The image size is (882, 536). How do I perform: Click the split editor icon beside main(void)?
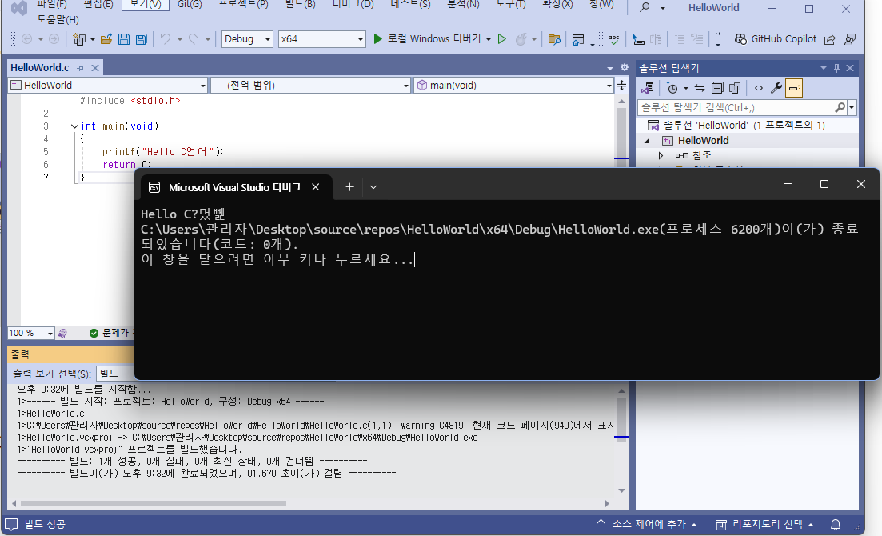tap(621, 86)
